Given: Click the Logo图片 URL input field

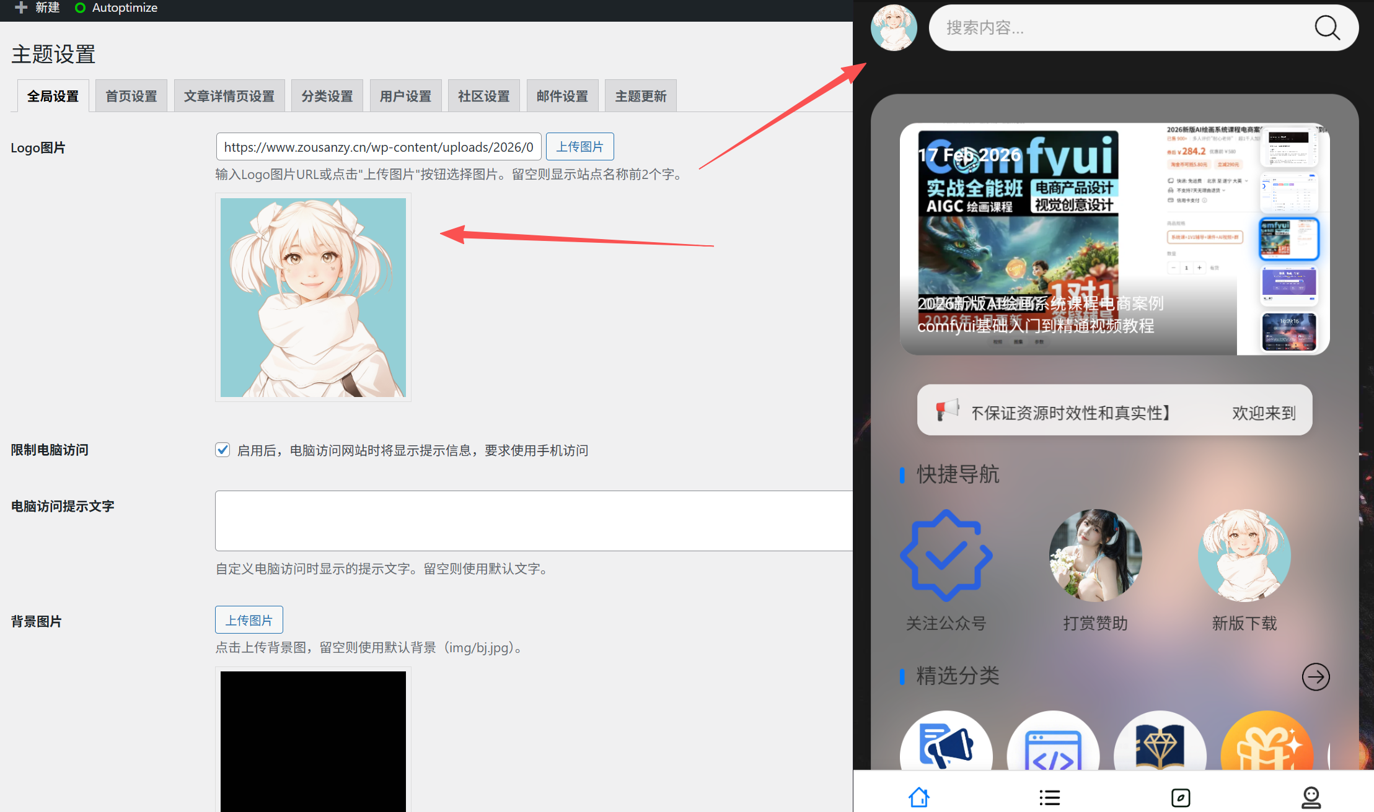Looking at the screenshot, I should pos(378,147).
